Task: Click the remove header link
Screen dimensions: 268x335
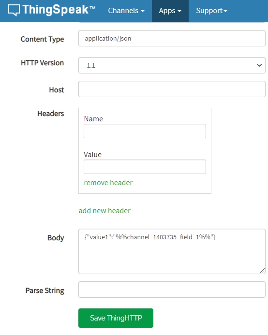Action: point(108,183)
